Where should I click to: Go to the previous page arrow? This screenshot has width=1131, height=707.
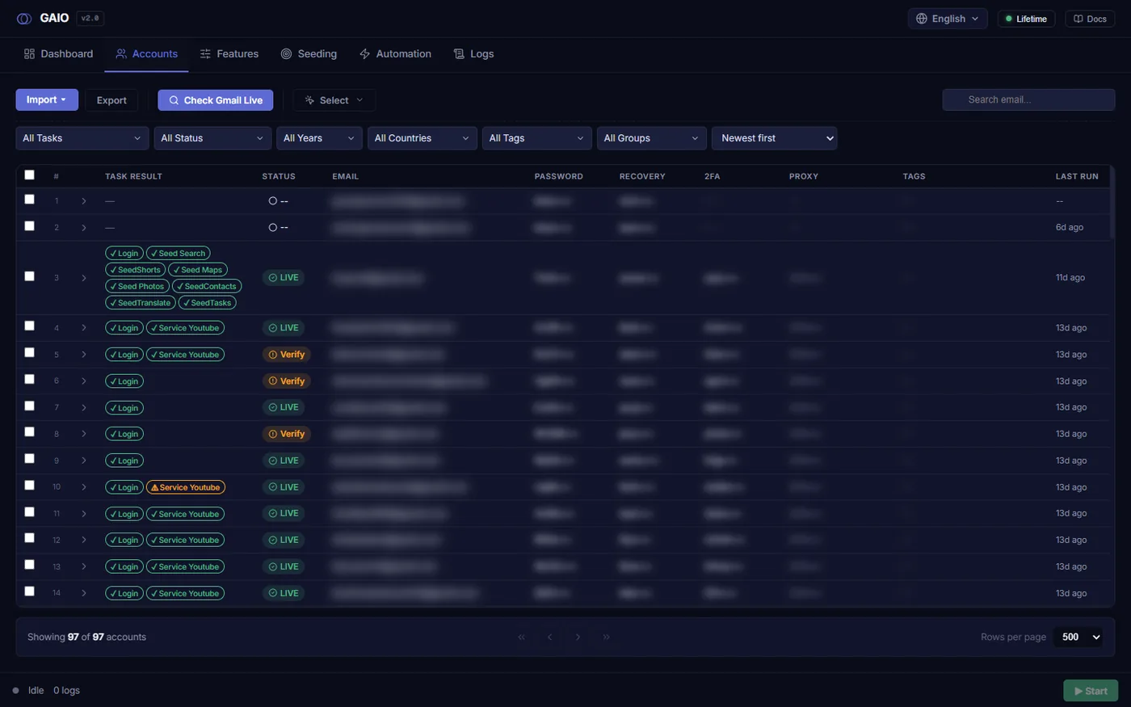550,637
